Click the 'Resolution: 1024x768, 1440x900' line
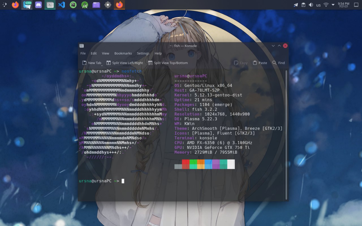Screen dimensions: 362x226 point(212,114)
